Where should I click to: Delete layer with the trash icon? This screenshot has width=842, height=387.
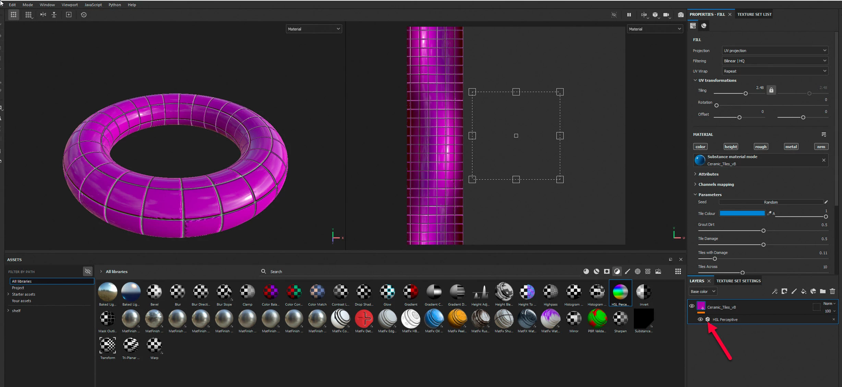tap(832, 291)
